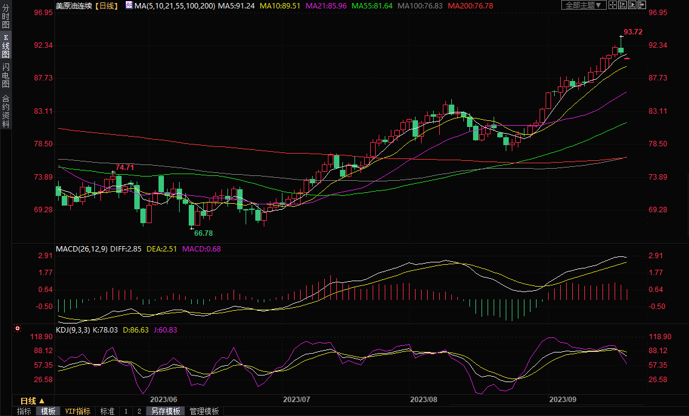Open the 全部主题 dropdown
The width and height of the screenshot is (689, 416).
tap(583, 5)
